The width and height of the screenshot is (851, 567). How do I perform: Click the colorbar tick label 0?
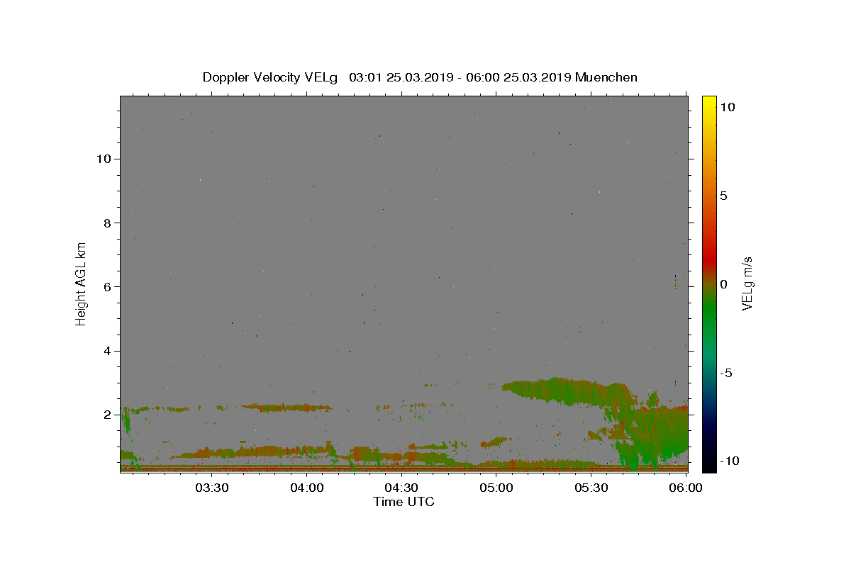(723, 284)
